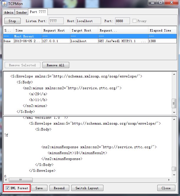
Task: Click the request pane scroll up arrow
Action: (x=174, y=74)
